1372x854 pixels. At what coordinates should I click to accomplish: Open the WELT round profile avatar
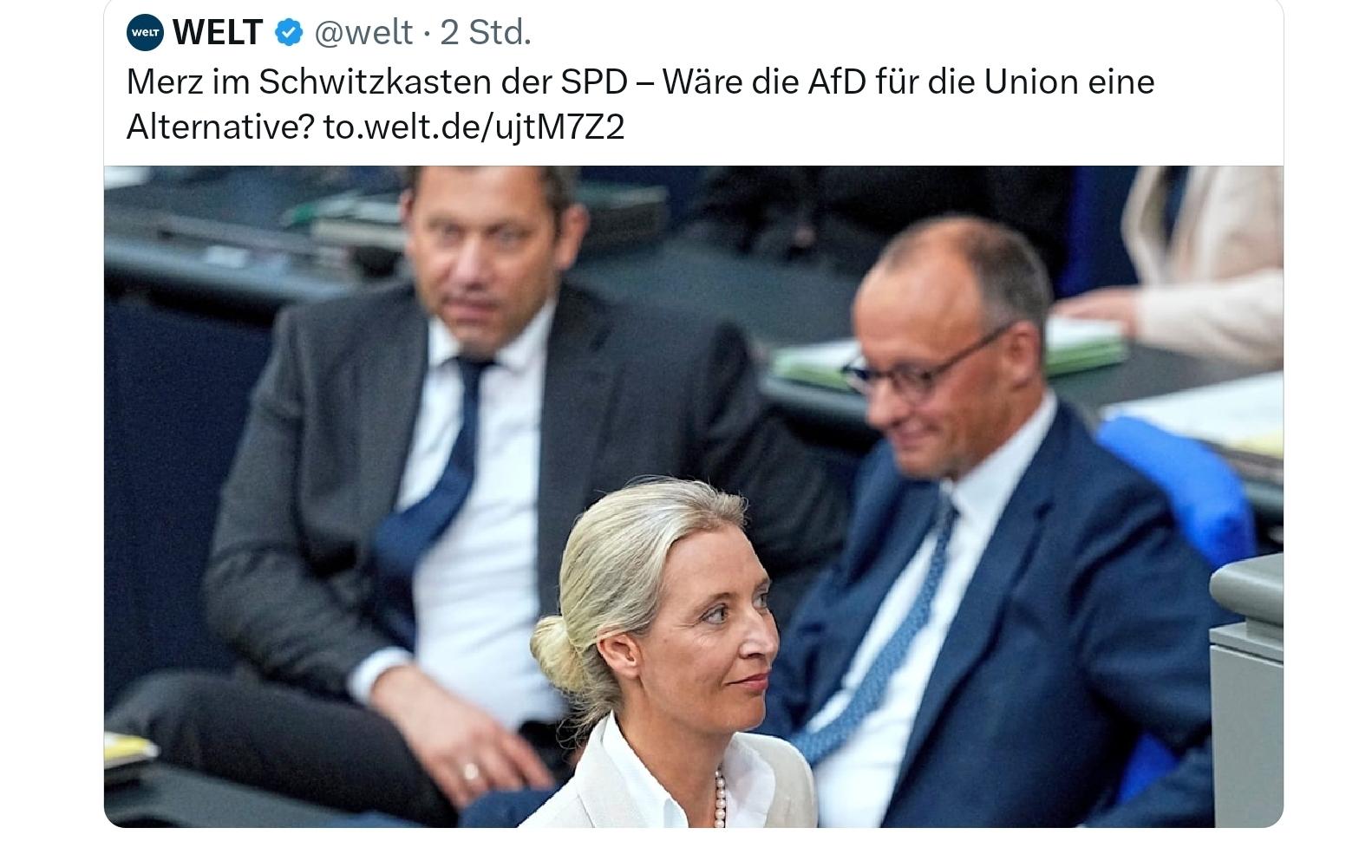(x=145, y=33)
